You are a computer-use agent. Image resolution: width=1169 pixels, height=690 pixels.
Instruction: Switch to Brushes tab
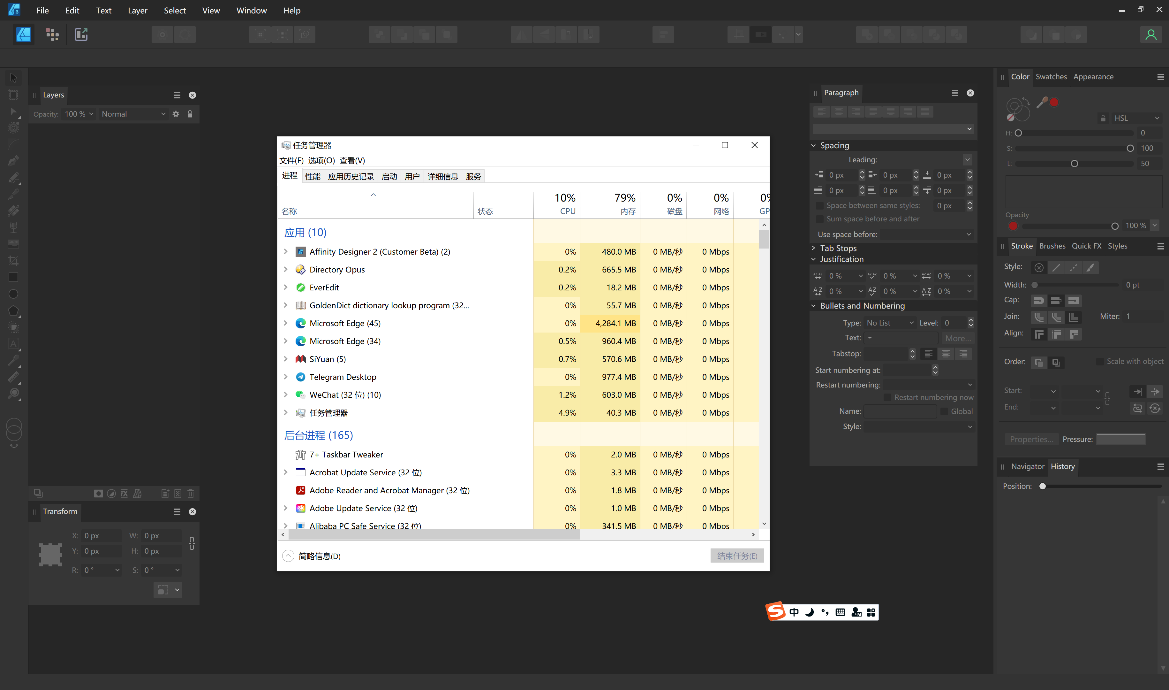point(1052,246)
